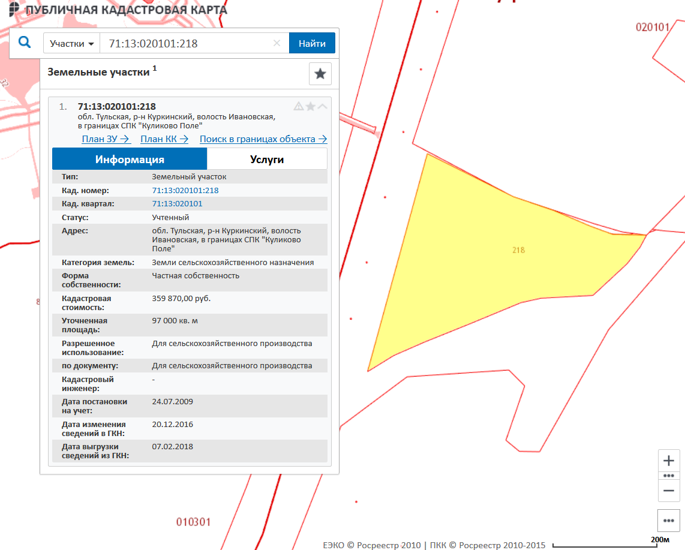Collapse the result card with the chevron
The height and width of the screenshot is (550, 685).
(322, 106)
